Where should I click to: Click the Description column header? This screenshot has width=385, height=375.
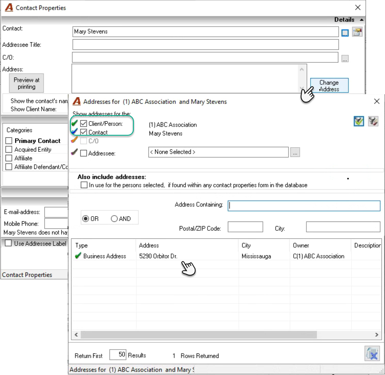click(367, 245)
